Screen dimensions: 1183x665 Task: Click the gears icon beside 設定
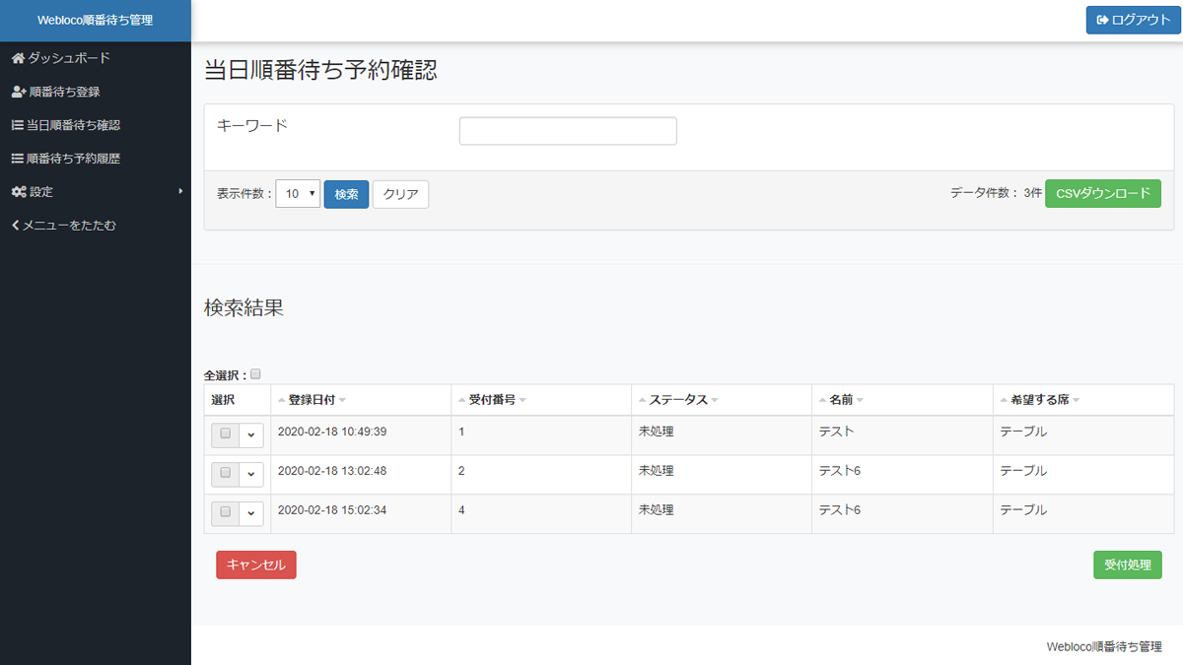19,192
